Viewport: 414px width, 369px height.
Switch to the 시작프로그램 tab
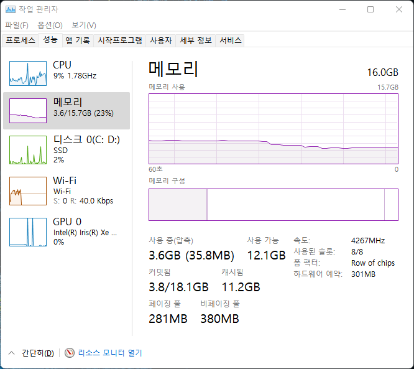(120, 40)
